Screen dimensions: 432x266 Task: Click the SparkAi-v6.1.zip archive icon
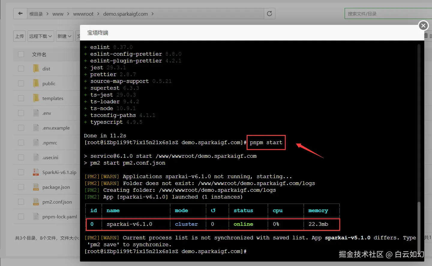36,172
